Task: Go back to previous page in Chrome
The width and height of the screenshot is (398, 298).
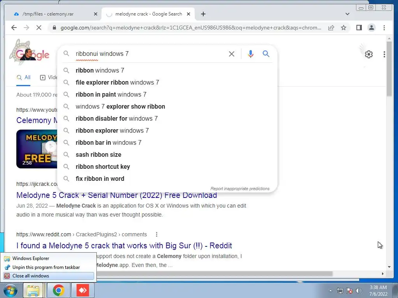Action: coord(14,28)
